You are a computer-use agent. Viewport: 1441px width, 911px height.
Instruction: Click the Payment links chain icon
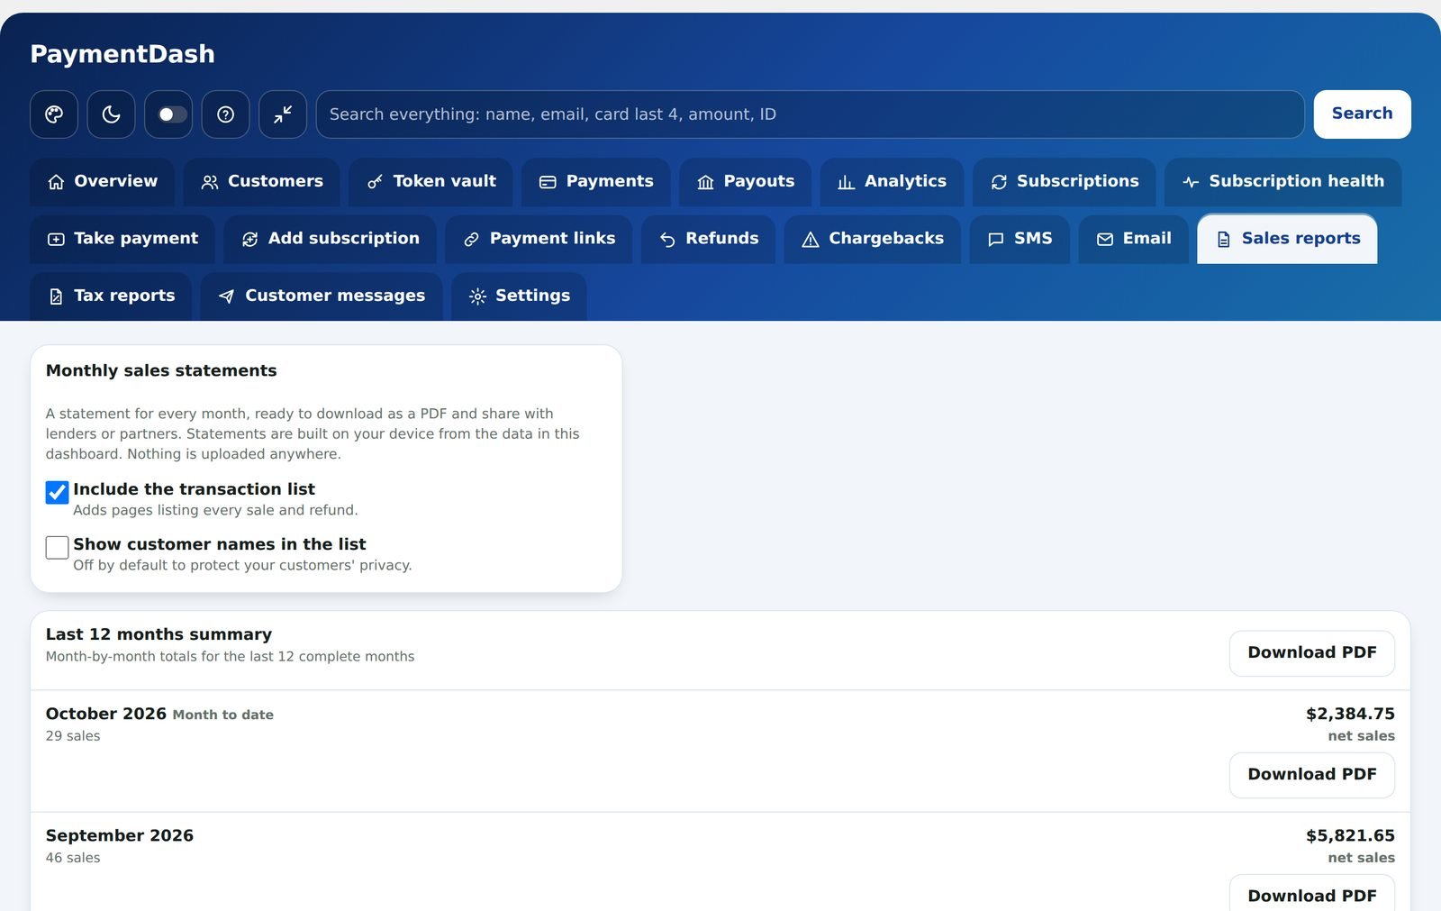click(471, 240)
